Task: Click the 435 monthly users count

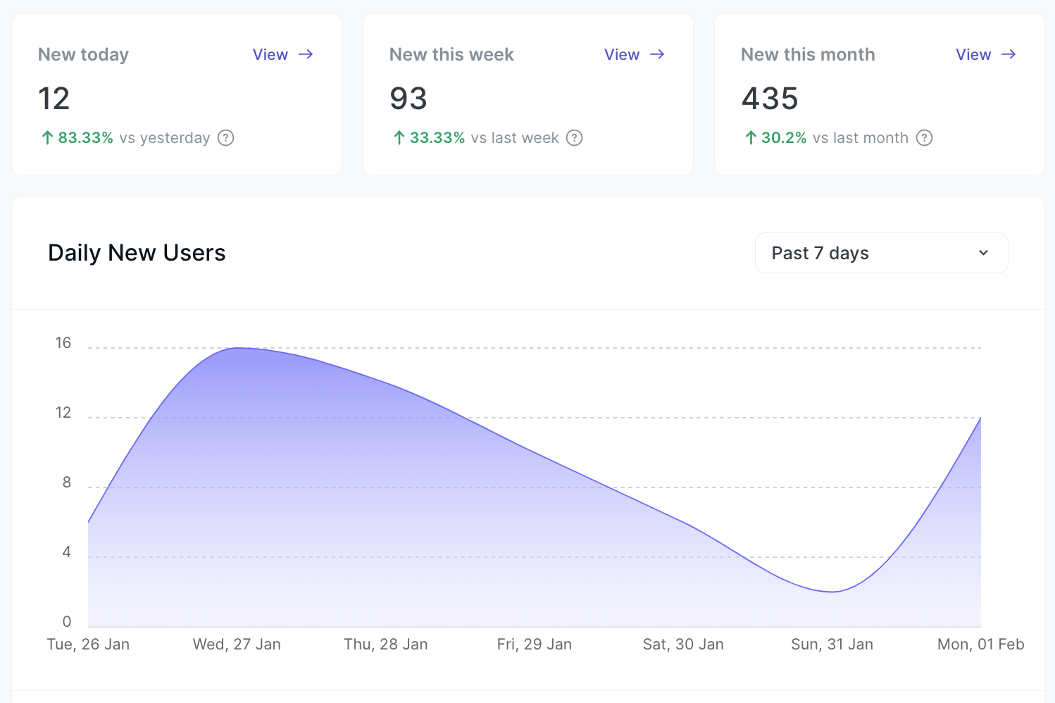Action: [x=770, y=99]
